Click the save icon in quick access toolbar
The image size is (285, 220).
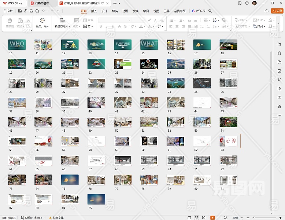pyautogui.click(x=20, y=11)
